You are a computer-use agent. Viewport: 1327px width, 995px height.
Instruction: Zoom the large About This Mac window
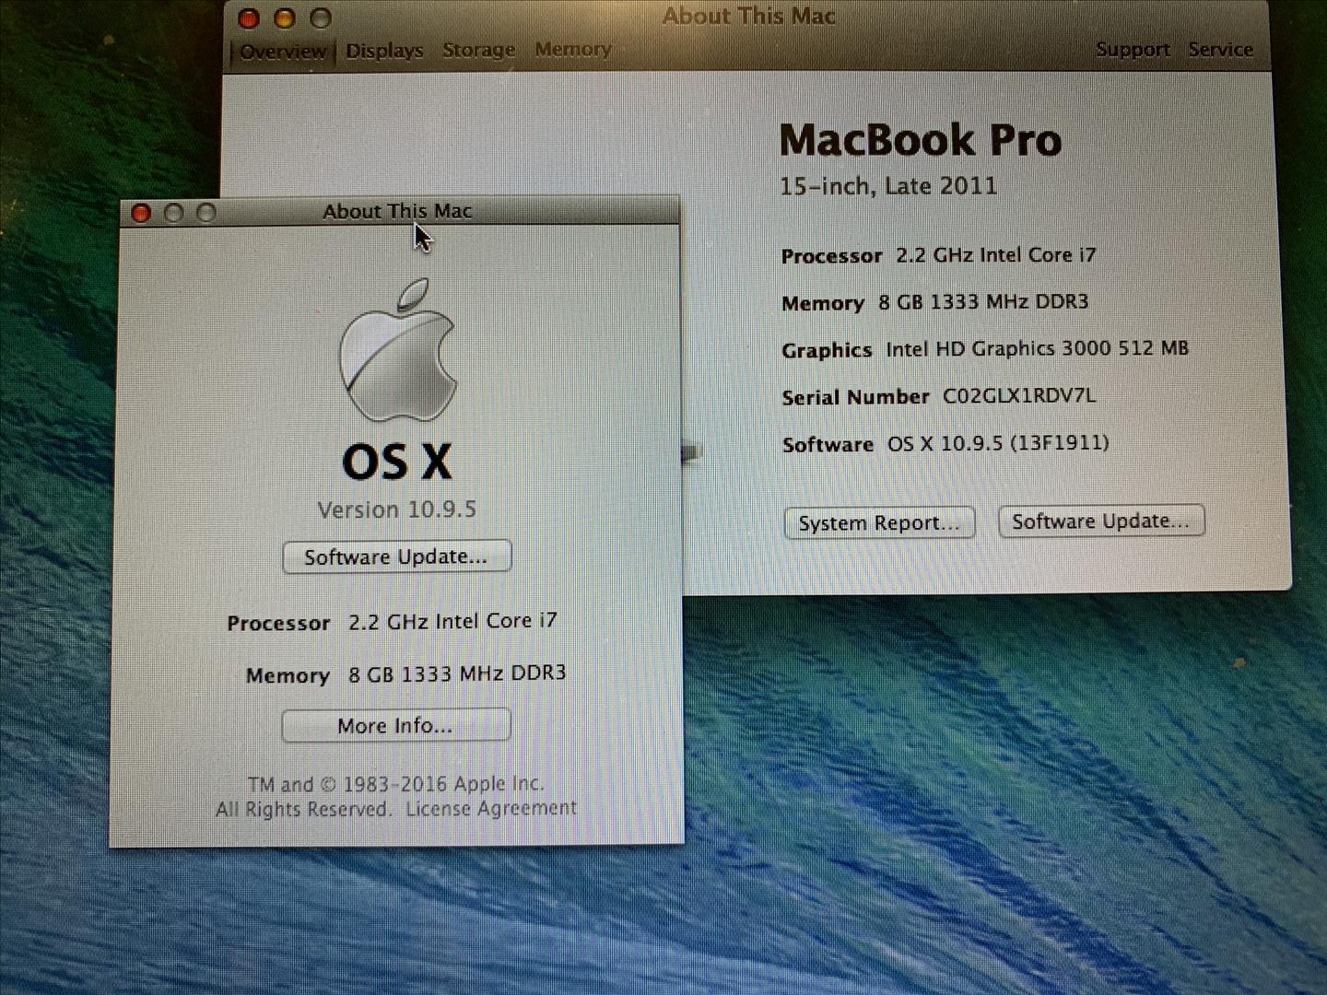point(321,18)
